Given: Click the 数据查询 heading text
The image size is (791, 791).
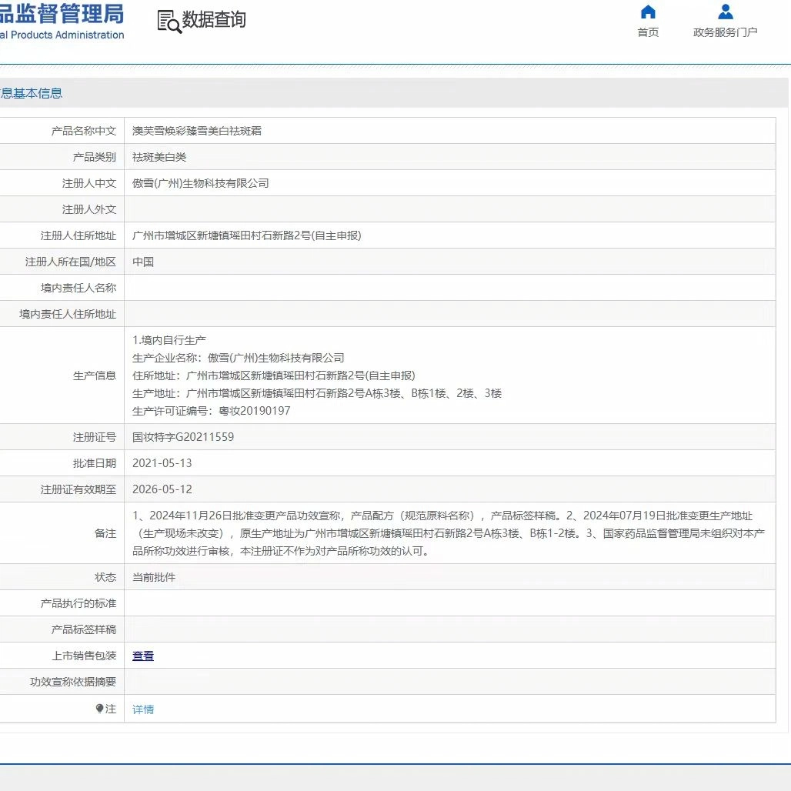Looking at the screenshot, I should pyautogui.click(x=214, y=20).
